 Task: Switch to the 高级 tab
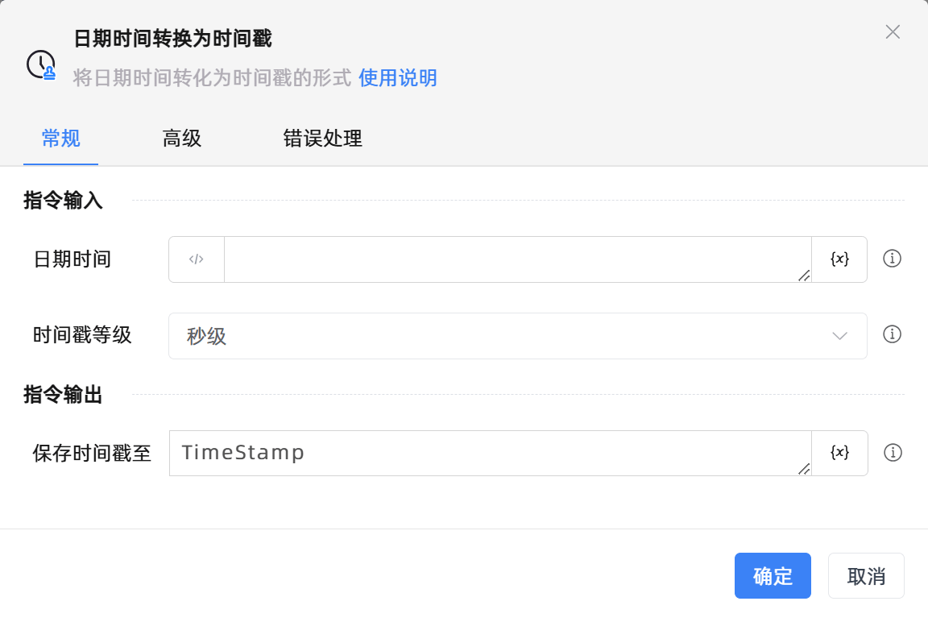(x=181, y=139)
